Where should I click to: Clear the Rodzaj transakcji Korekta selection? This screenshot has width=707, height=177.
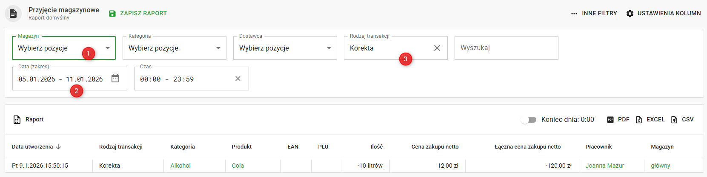(437, 48)
